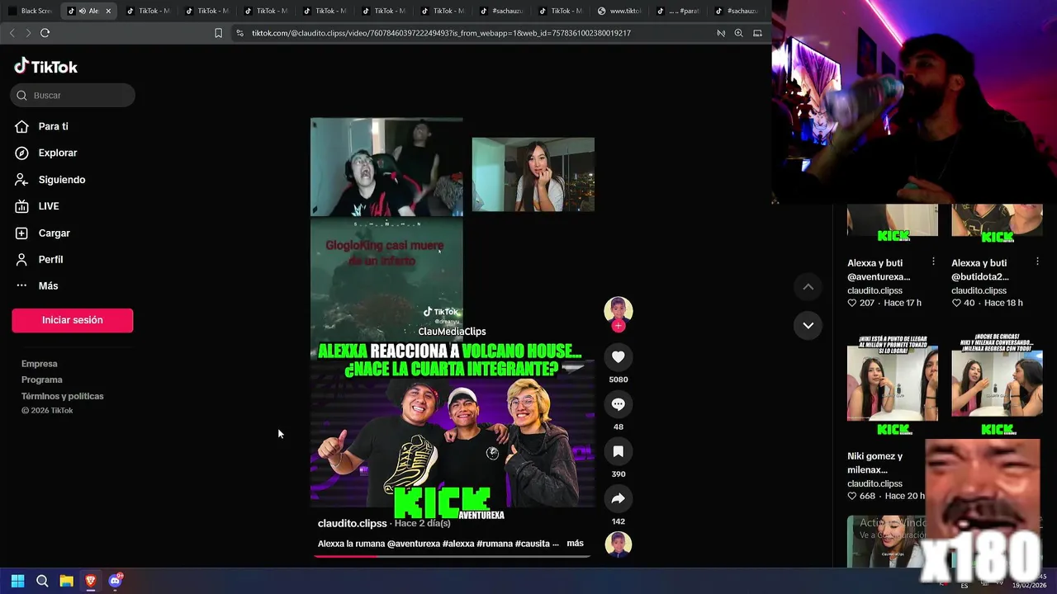Viewport: 1057px width, 594px height.
Task: Click the 40 likes heart count
Action: tap(963, 303)
